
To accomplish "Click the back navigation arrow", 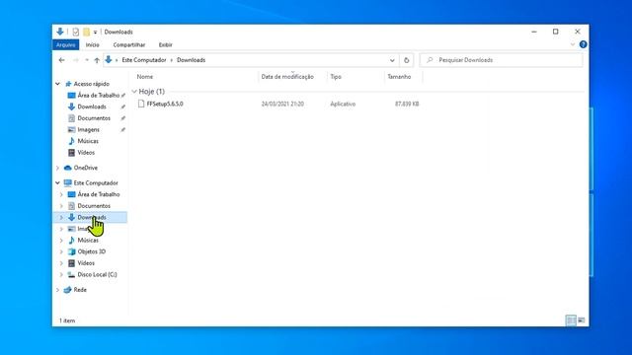I will tap(61, 60).
